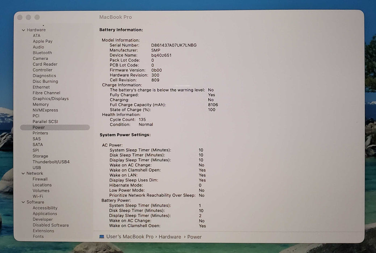Click the Network category label
376x253 pixels.
35,173
